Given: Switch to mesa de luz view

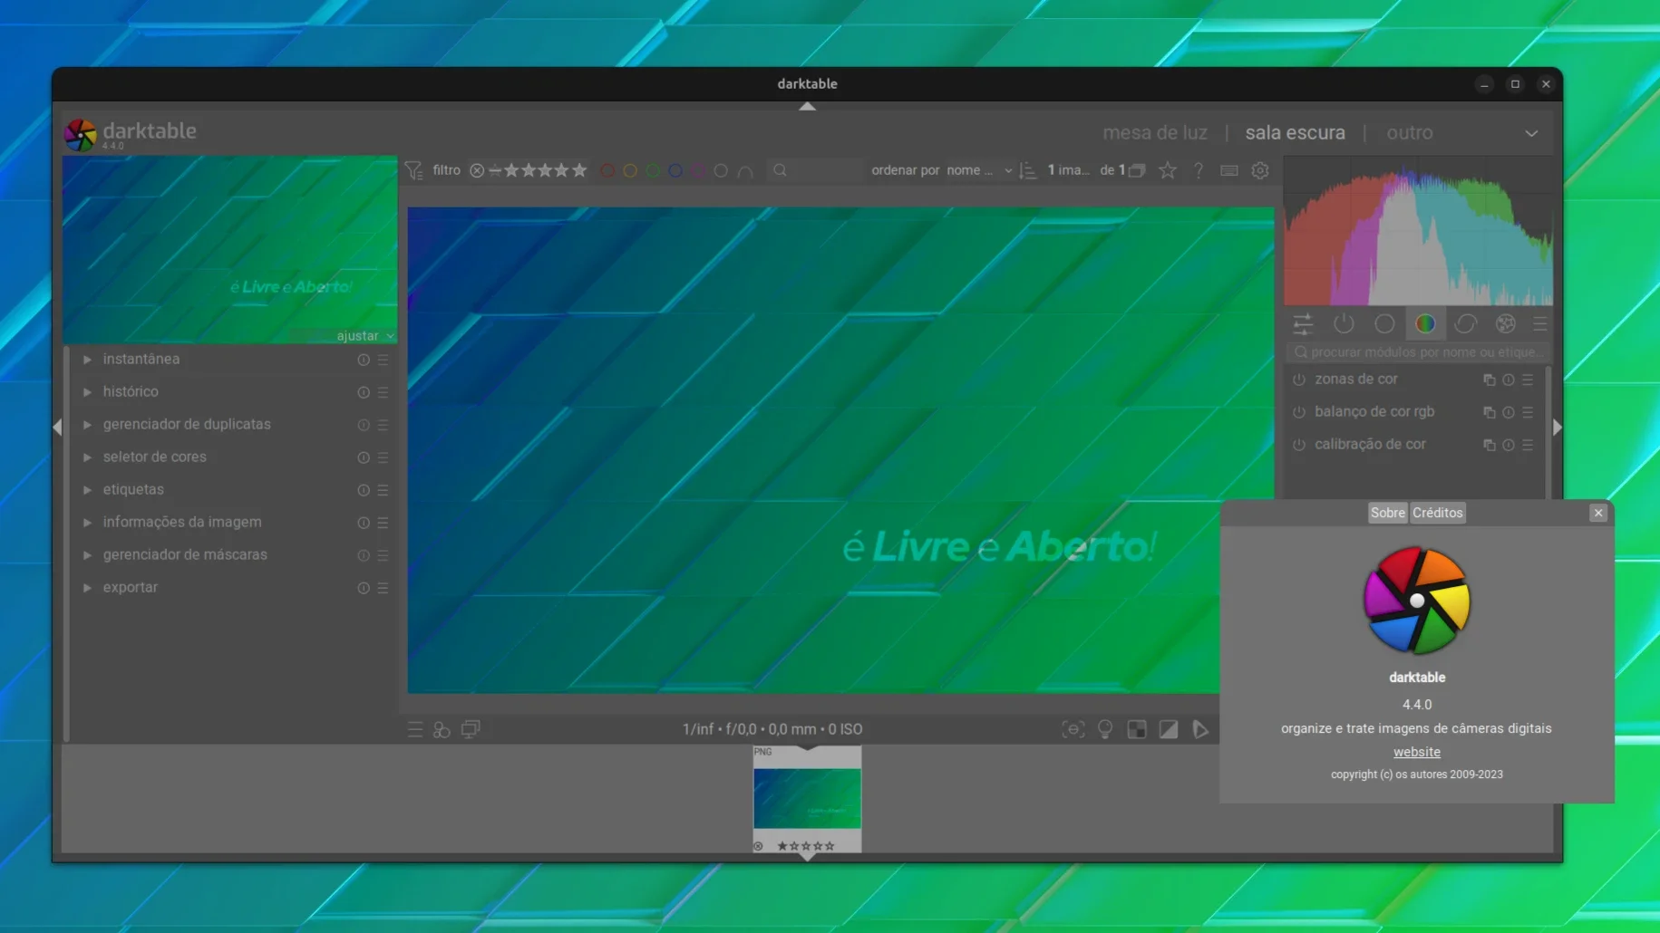Looking at the screenshot, I should pyautogui.click(x=1154, y=132).
